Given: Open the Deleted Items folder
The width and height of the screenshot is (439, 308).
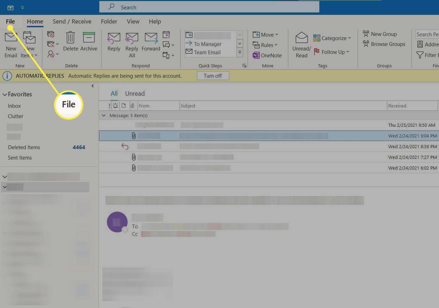Looking at the screenshot, I should pyautogui.click(x=24, y=147).
